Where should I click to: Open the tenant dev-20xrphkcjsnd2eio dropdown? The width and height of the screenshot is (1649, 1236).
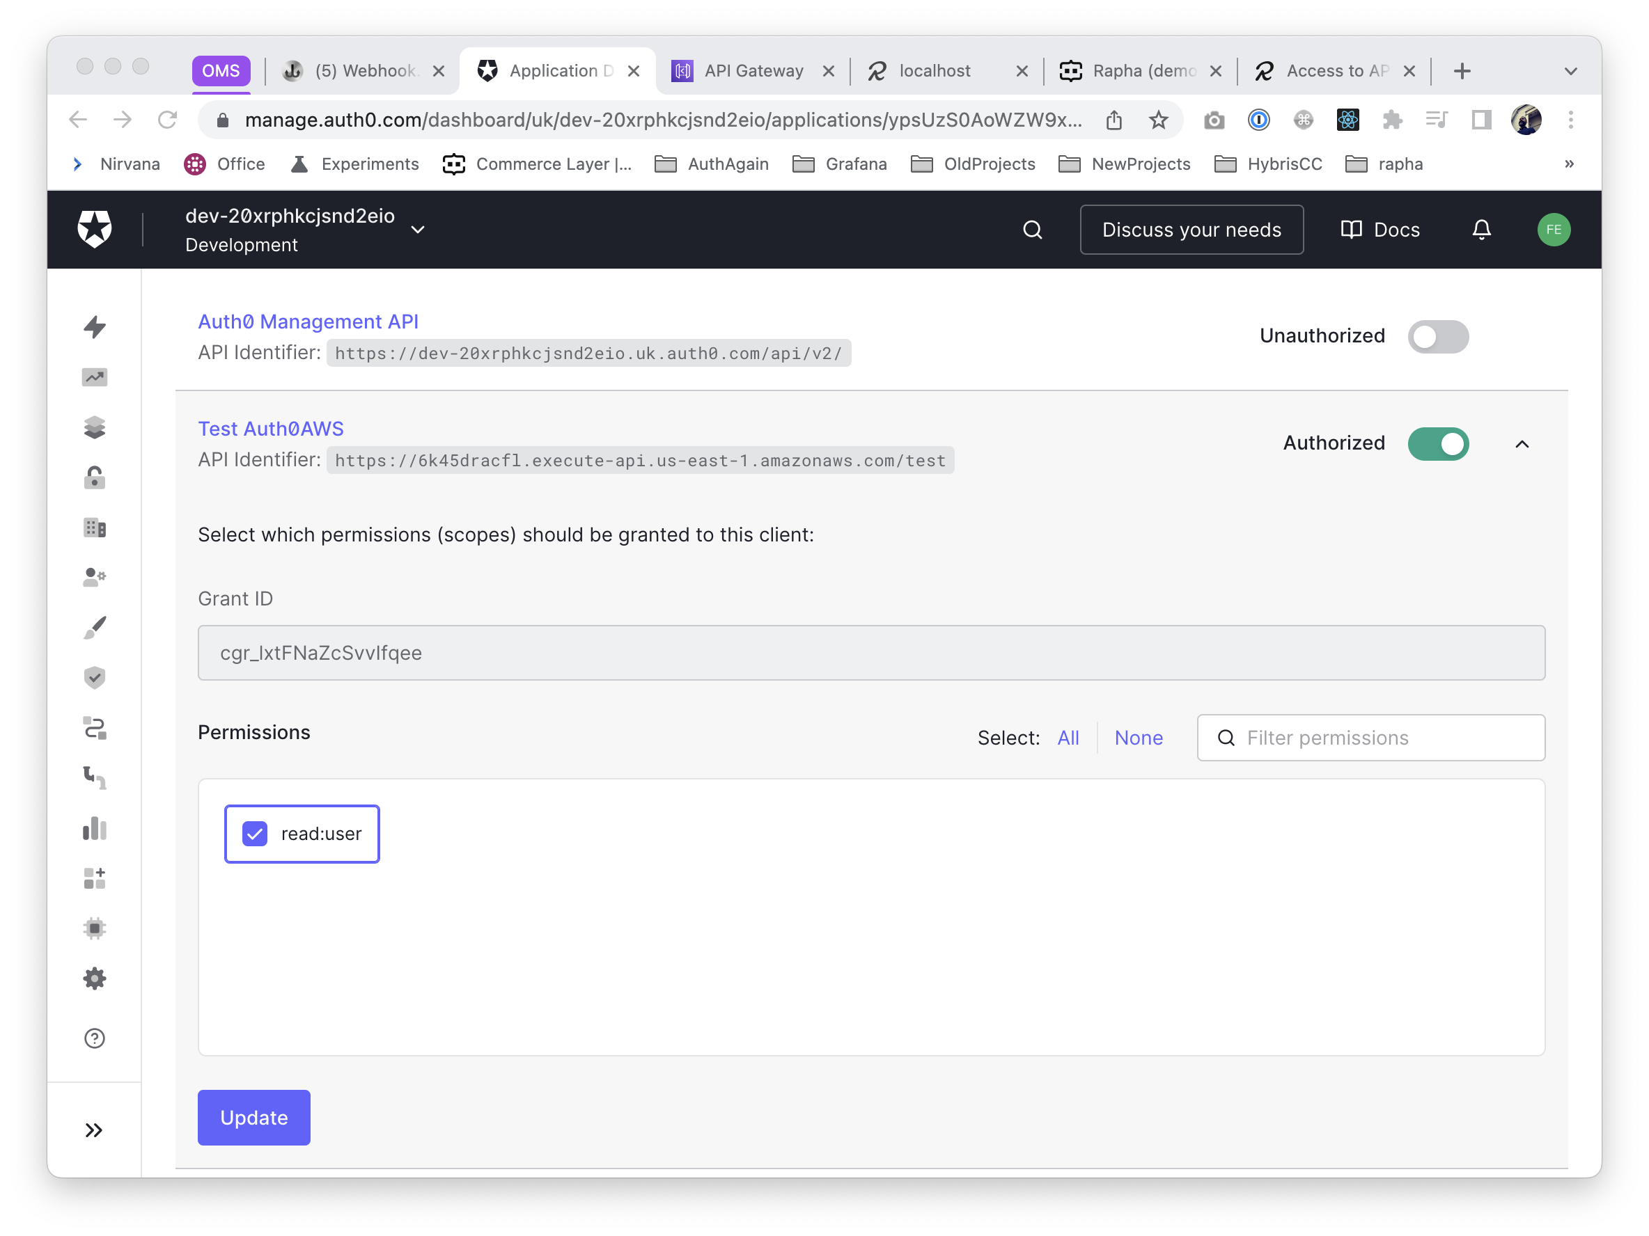[417, 230]
